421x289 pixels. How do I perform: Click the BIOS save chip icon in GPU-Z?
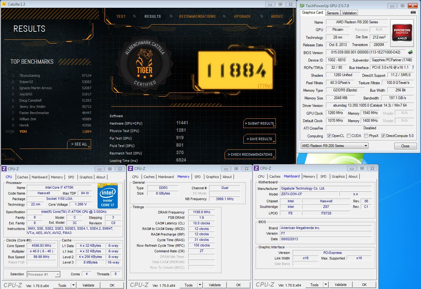[x=410, y=52]
